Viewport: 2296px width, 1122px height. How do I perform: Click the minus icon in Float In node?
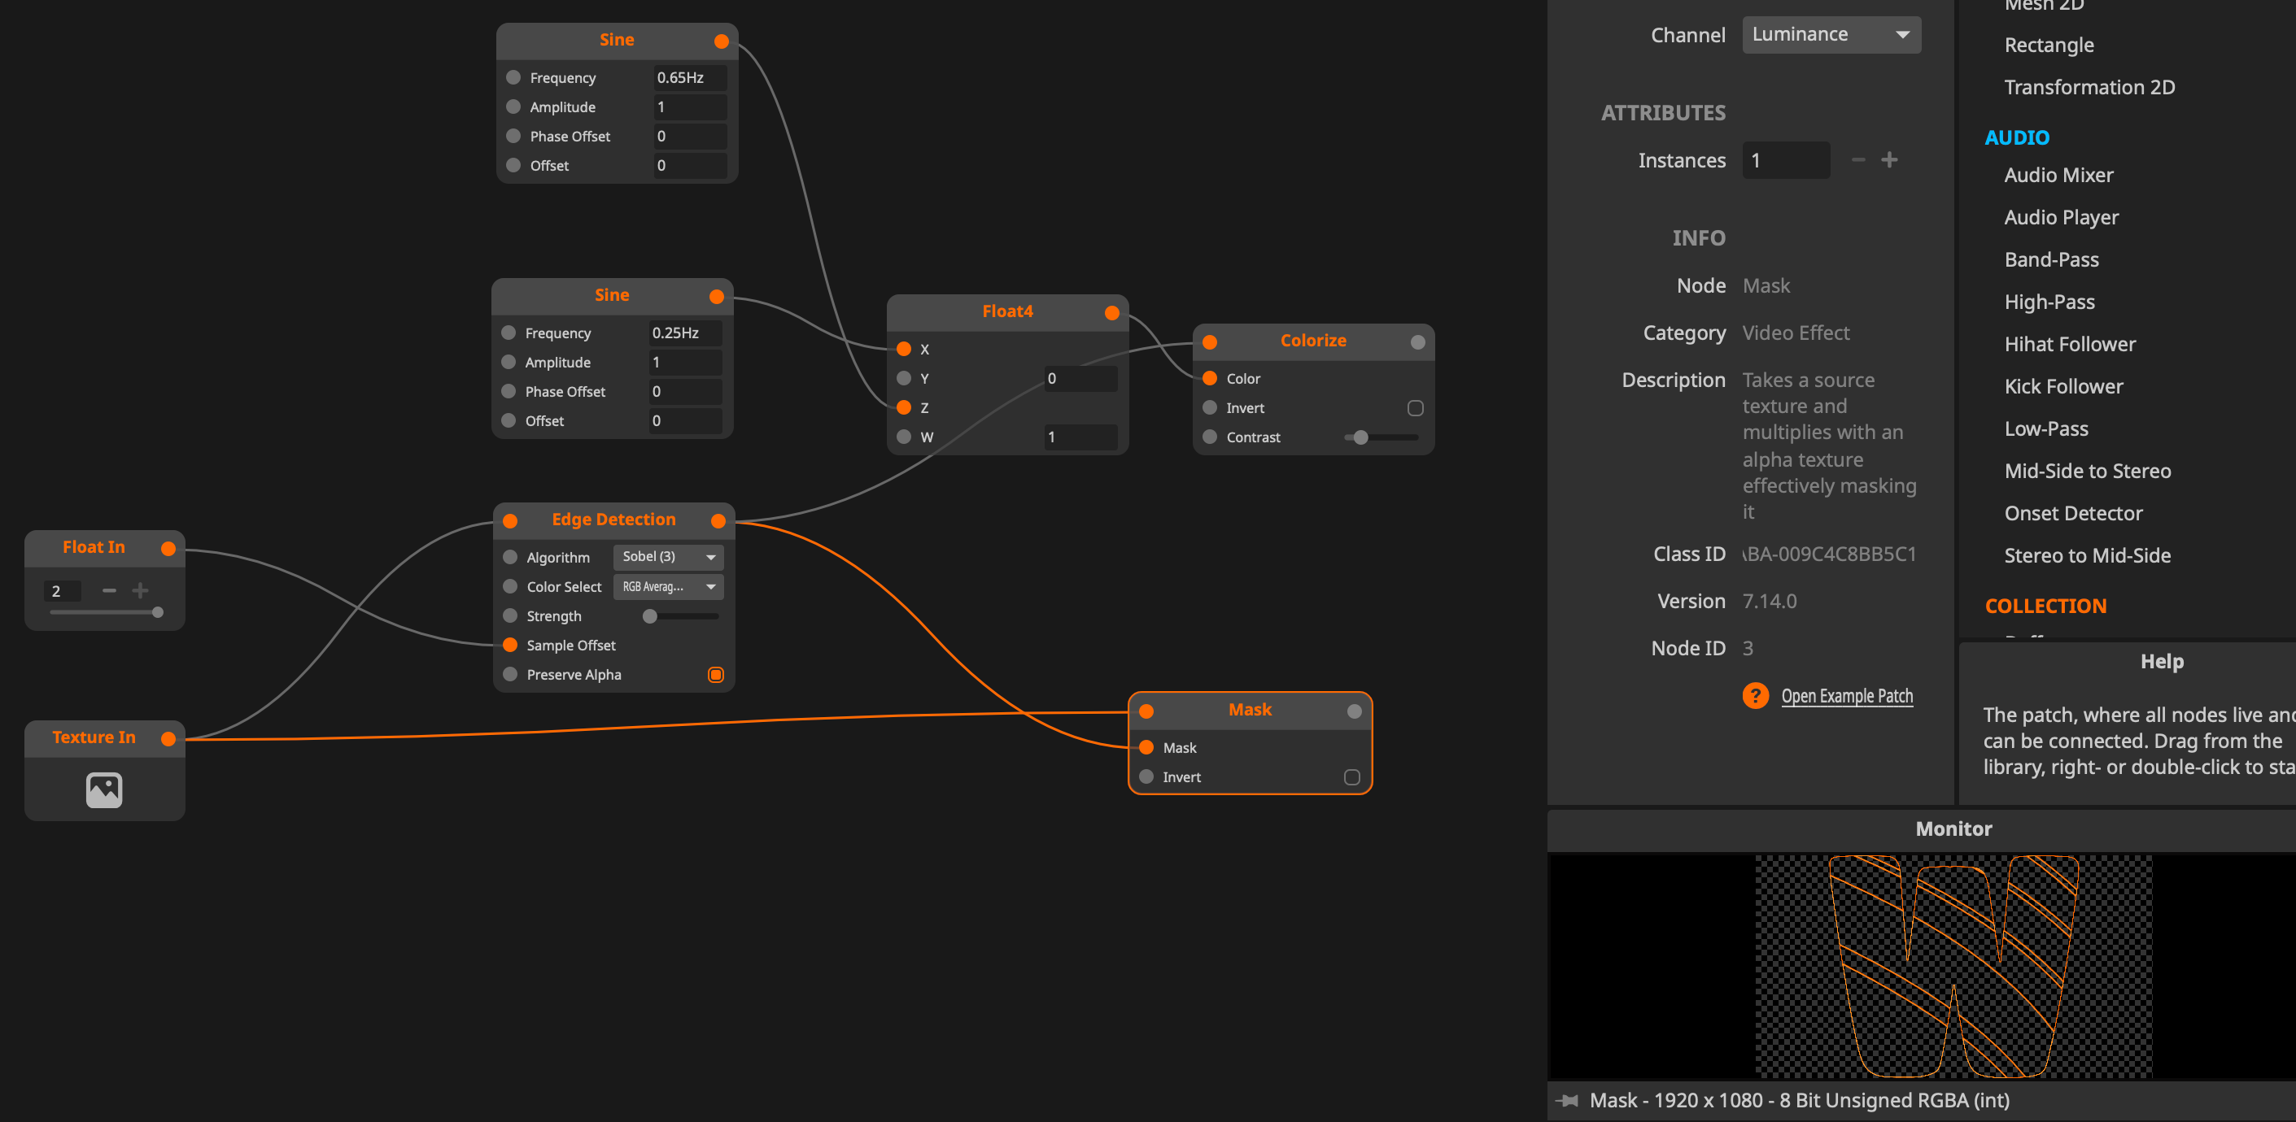pyautogui.click(x=109, y=590)
